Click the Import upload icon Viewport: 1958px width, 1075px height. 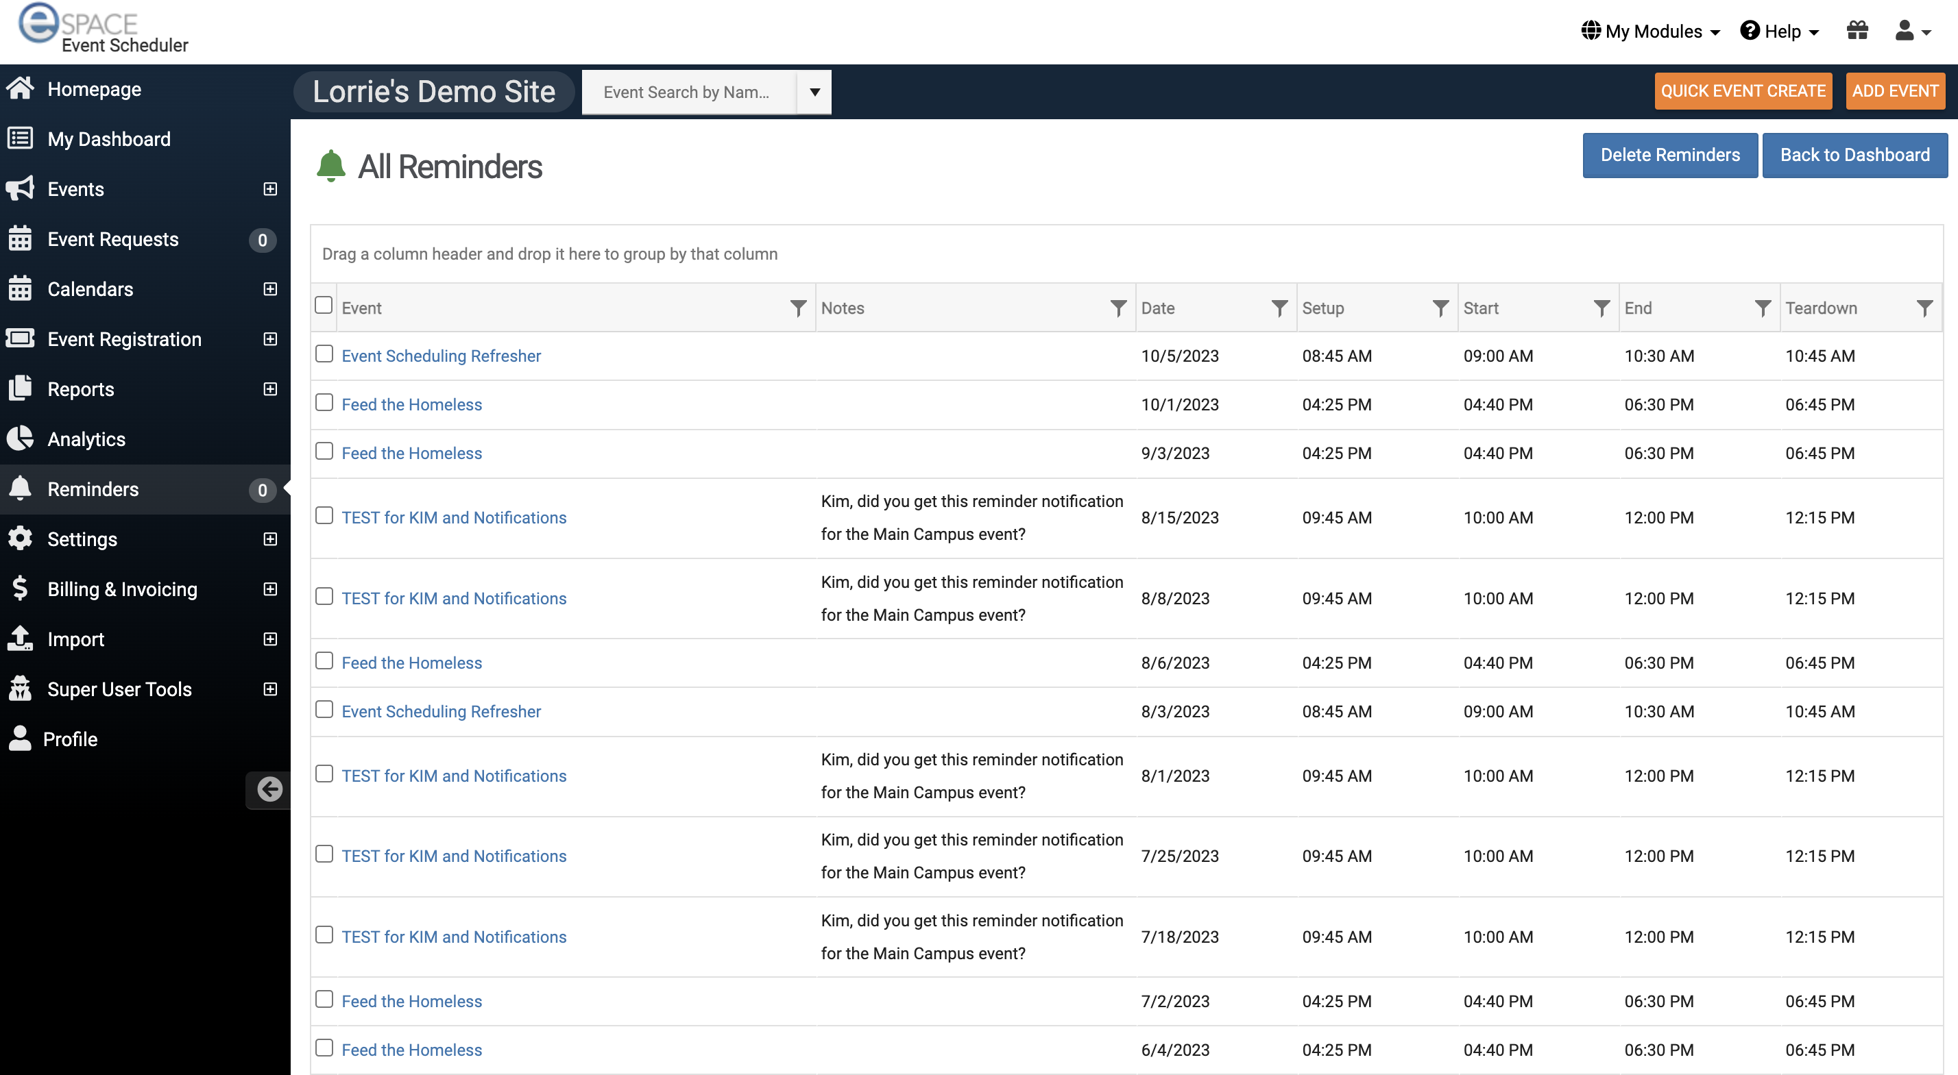(21, 639)
